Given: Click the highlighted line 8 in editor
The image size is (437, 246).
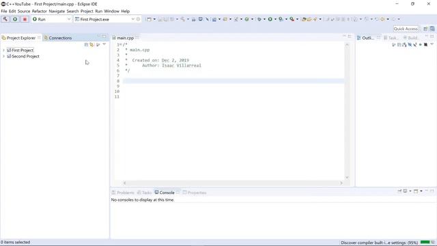Looking at the screenshot, I should coord(234,81).
